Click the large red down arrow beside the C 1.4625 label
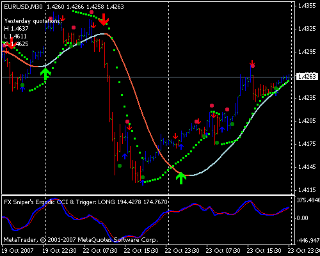Image resolution: width=320 pixels, height=256 pixels. (11, 44)
